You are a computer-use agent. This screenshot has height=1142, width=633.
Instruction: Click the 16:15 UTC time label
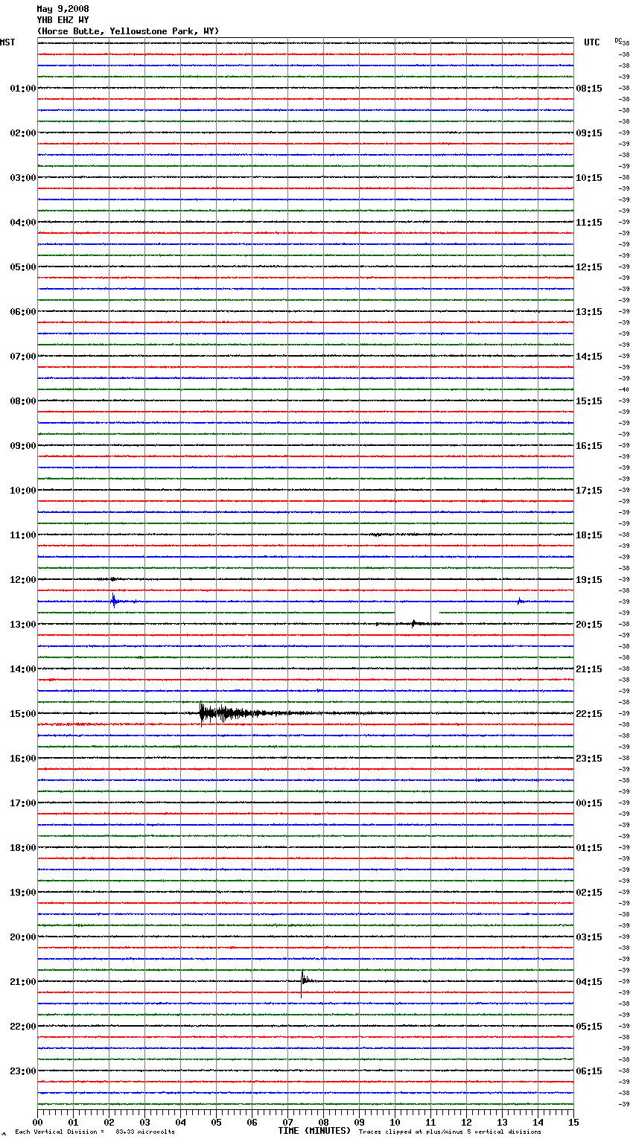point(589,446)
